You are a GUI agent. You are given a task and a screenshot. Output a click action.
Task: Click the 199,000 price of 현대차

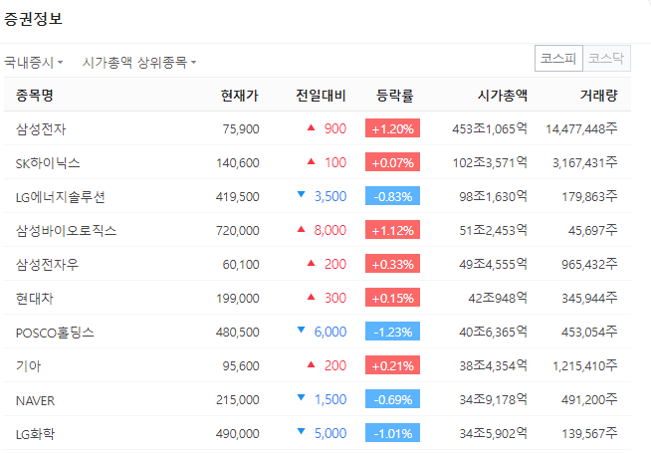(x=238, y=299)
